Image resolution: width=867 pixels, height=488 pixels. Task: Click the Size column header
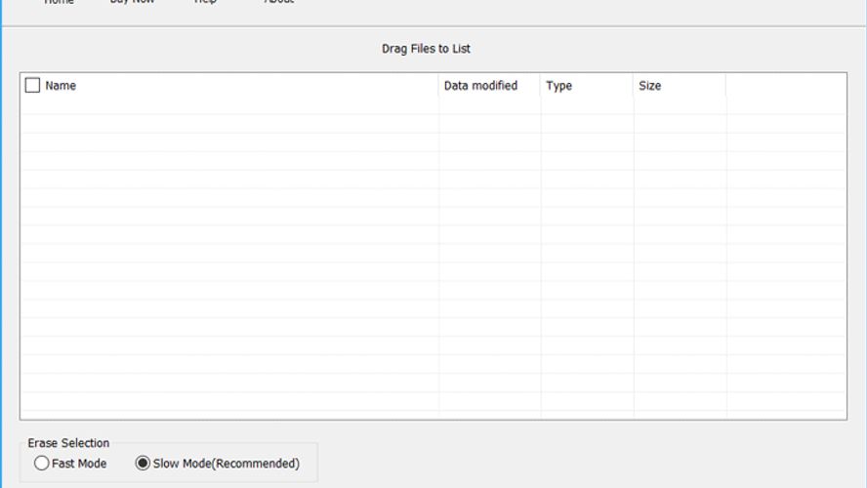point(650,86)
